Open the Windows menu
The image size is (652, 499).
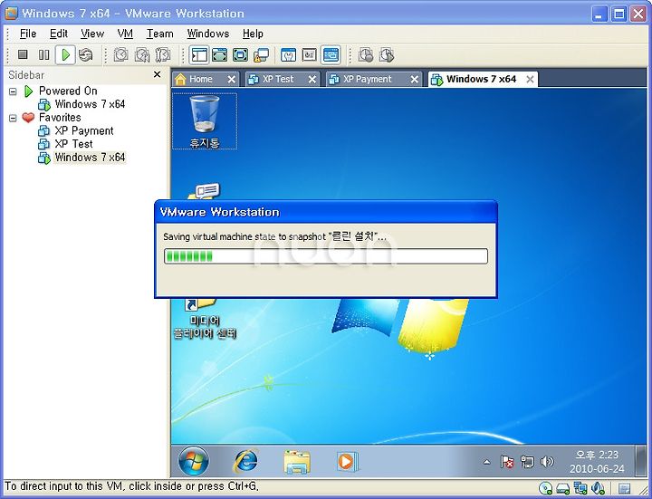208,34
